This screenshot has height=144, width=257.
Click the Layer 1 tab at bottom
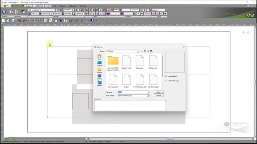point(11,139)
